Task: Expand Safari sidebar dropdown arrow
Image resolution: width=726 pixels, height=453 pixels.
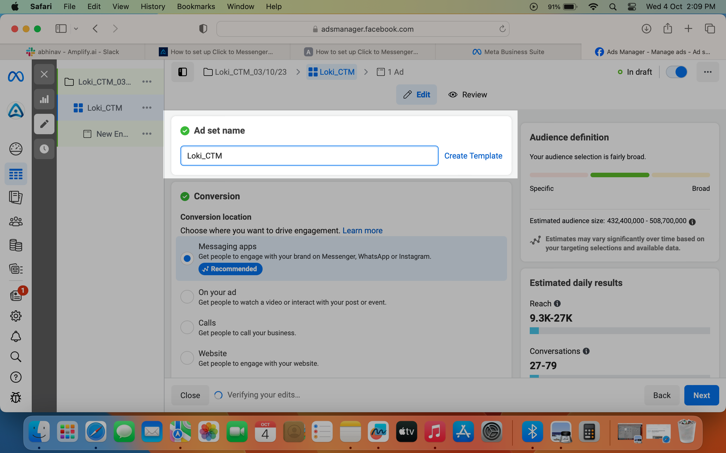Action: pos(76,29)
